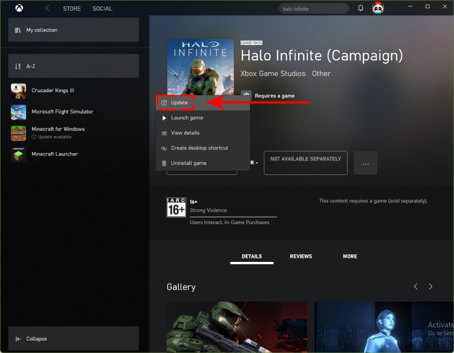Click the Gallery heading

[x=181, y=287]
